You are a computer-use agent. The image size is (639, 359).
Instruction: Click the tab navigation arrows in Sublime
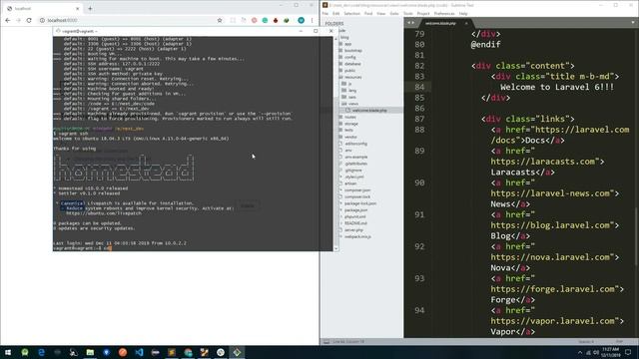point(410,23)
